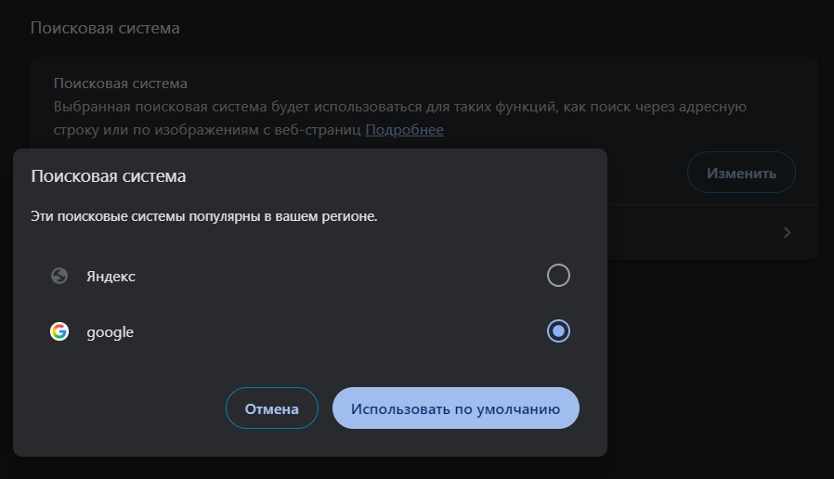The height and width of the screenshot is (479, 834).
Task: Click the dimmed Изменить button
Action: (741, 173)
